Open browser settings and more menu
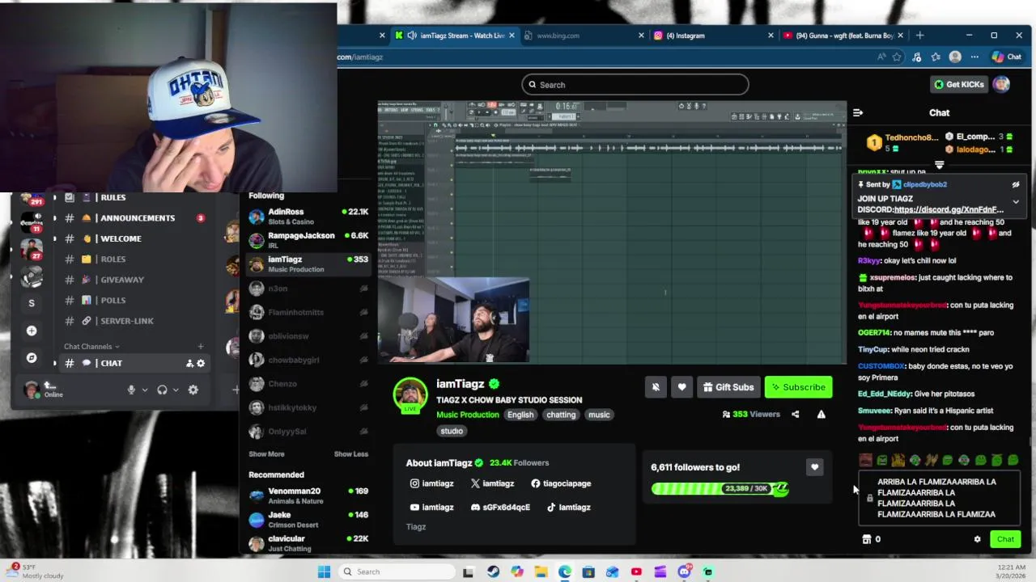1036x582 pixels. [974, 57]
